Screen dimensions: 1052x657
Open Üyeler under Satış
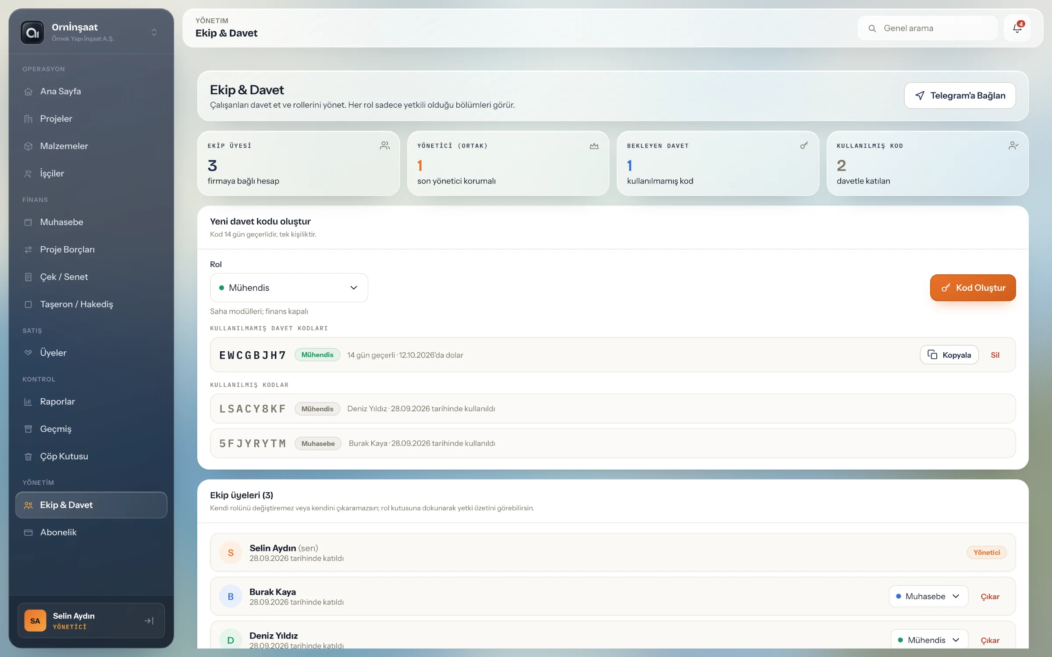click(x=91, y=353)
